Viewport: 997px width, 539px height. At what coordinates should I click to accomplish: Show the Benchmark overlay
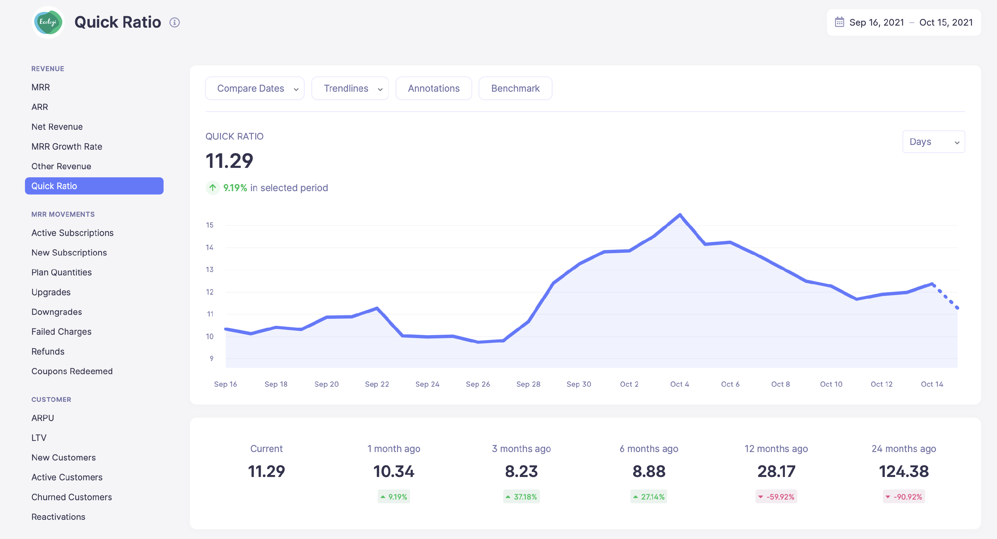515,88
